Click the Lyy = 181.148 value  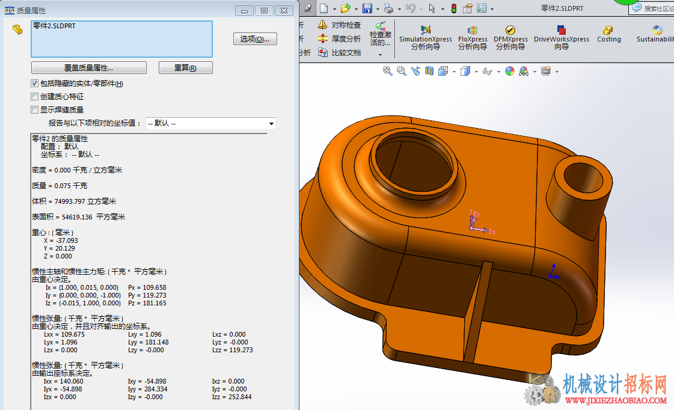(x=149, y=343)
